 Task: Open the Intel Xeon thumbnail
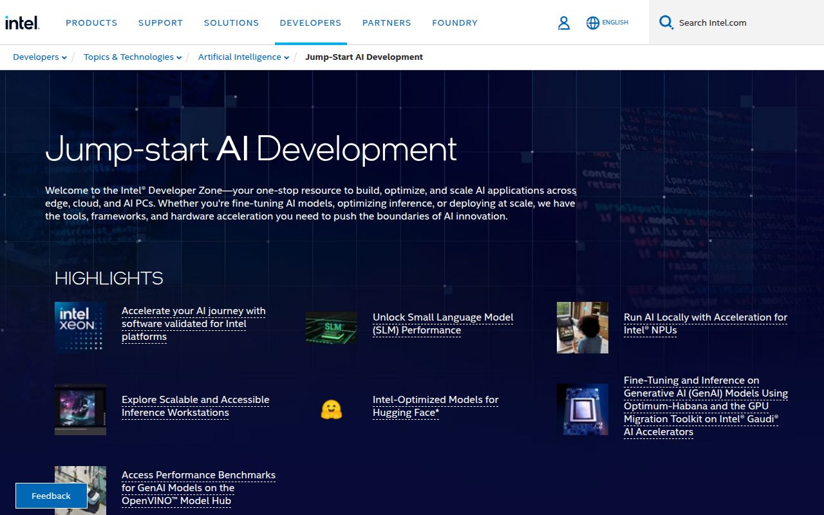80,327
